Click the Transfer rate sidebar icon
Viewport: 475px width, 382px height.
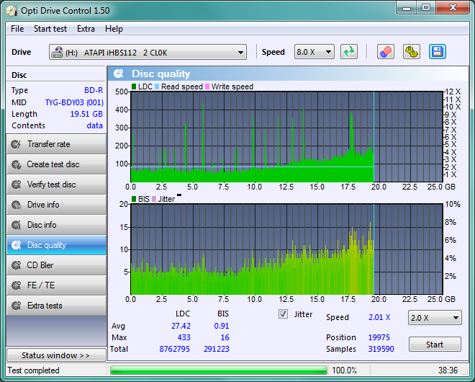pyautogui.click(x=16, y=144)
